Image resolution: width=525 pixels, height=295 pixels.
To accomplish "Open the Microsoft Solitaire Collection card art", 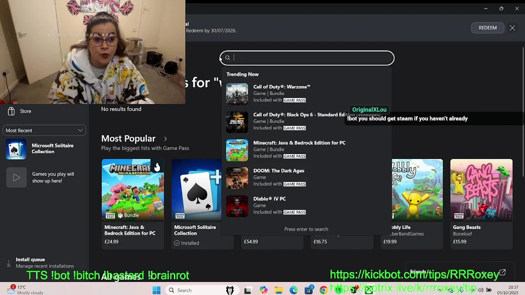I will tap(196, 190).
